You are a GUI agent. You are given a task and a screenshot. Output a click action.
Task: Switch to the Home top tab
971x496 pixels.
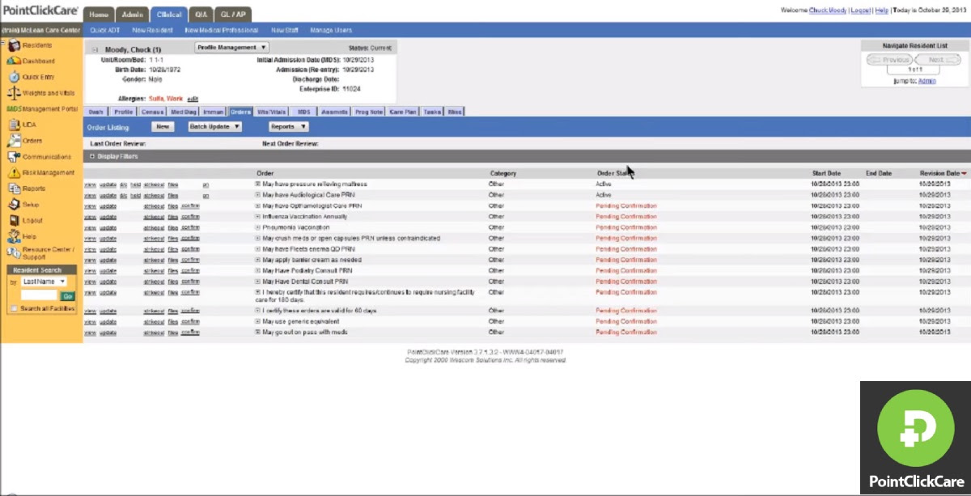pos(98,15)
